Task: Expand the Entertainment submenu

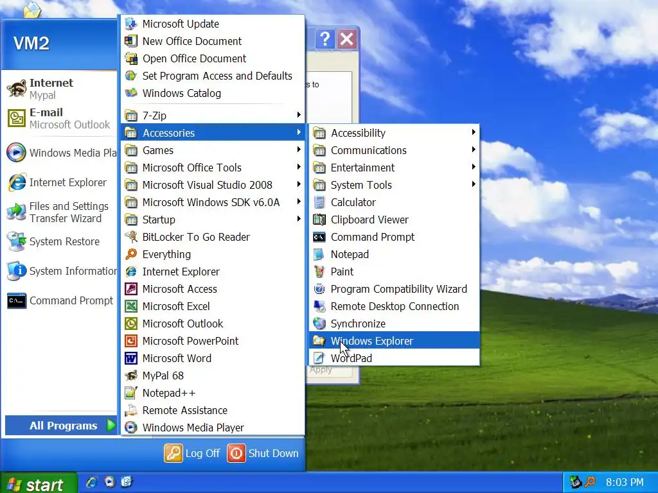Action: (x=394, y=168)
